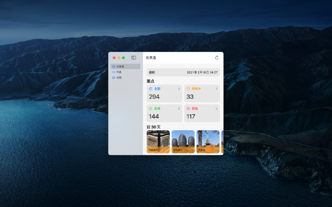This screenshot has height=207, width=332.
Task: Open the first stone monument thumbnail
Action: coord(158,142)
